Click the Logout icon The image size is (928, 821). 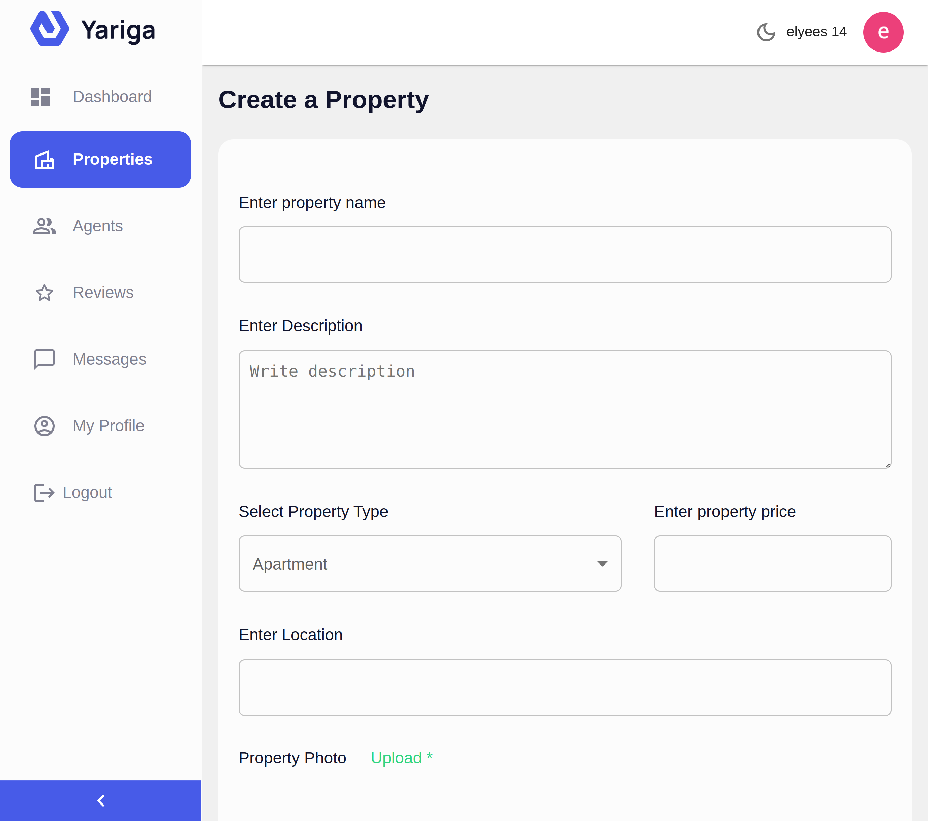(x=43, y=492)
